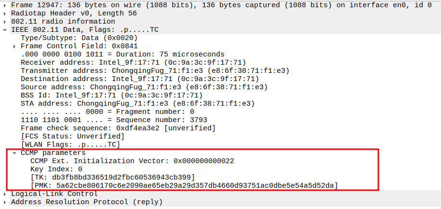Expand the Frame 12947 tree row
Screen dimensions: 441x209
(5, 5)
